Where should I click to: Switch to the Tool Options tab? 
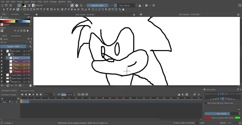point(15,14)
